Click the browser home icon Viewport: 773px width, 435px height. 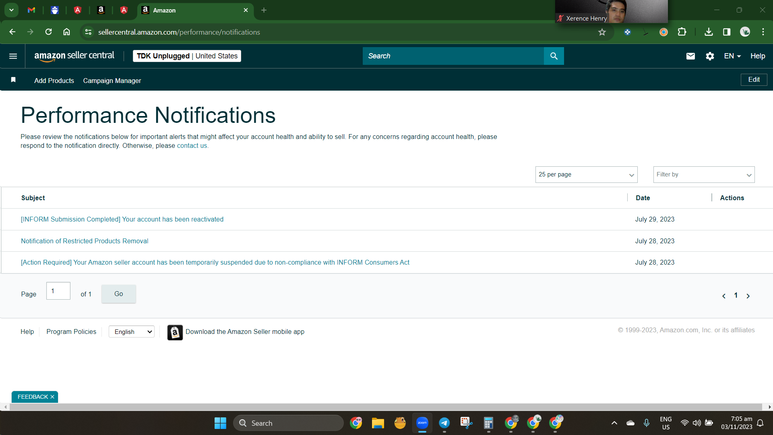[66, 32]
